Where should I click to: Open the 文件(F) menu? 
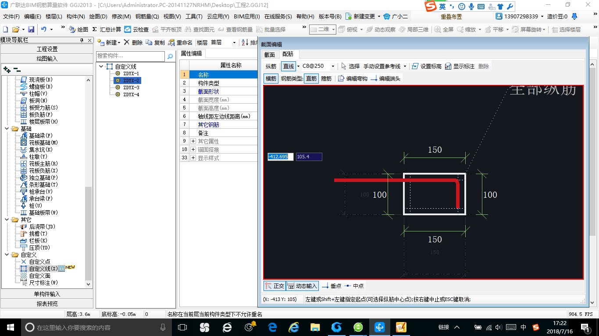11,16
